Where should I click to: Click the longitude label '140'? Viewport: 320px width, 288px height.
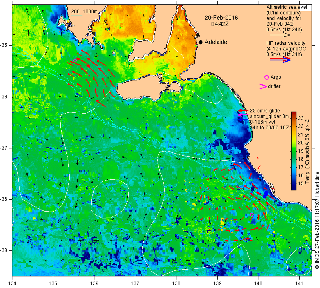(x=258, y=284)
